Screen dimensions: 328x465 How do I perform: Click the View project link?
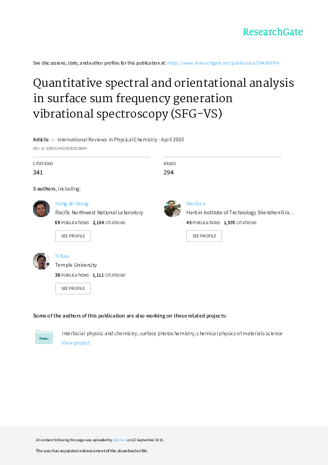76,342
